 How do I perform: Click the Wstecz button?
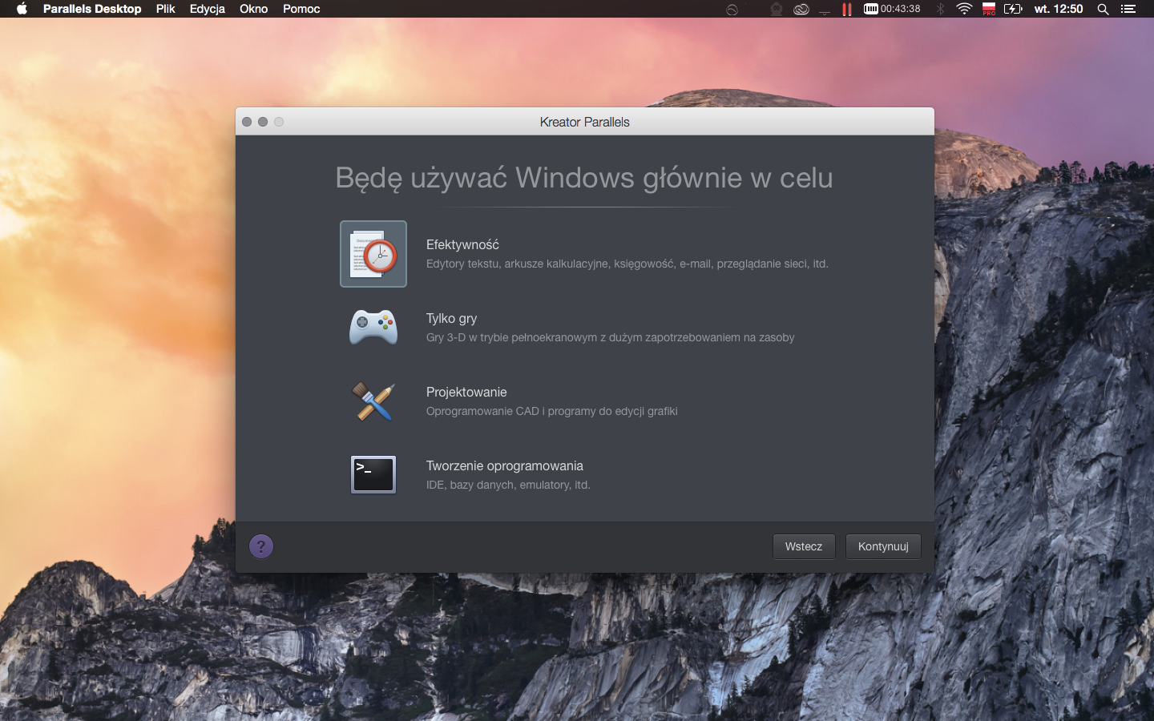[804, 546]
